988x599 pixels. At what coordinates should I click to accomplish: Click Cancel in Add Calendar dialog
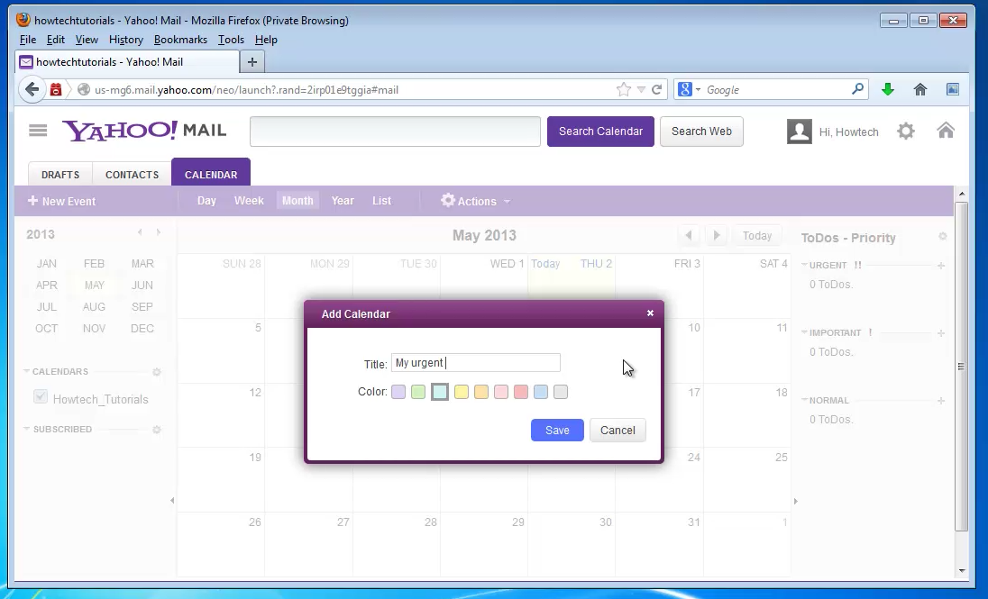tap(617, 431)
